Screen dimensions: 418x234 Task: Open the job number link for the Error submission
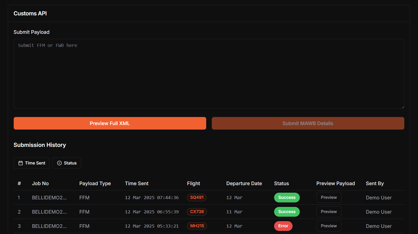(x=49, y=226)
